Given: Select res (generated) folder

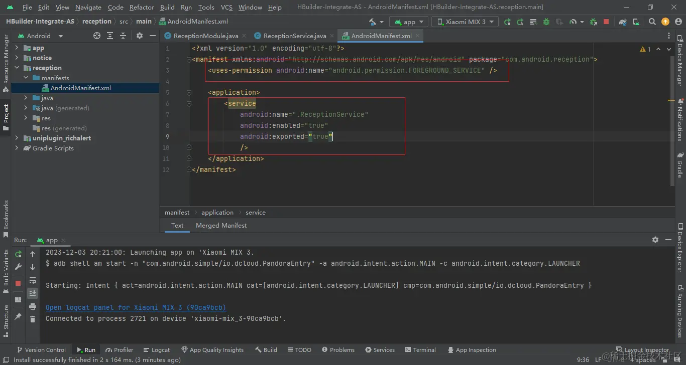Looking at the screenshot, I should 59,128.
